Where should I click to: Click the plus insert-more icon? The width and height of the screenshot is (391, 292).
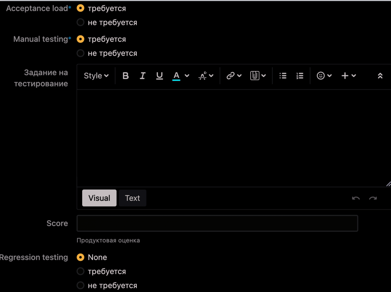tap(345, 76)
